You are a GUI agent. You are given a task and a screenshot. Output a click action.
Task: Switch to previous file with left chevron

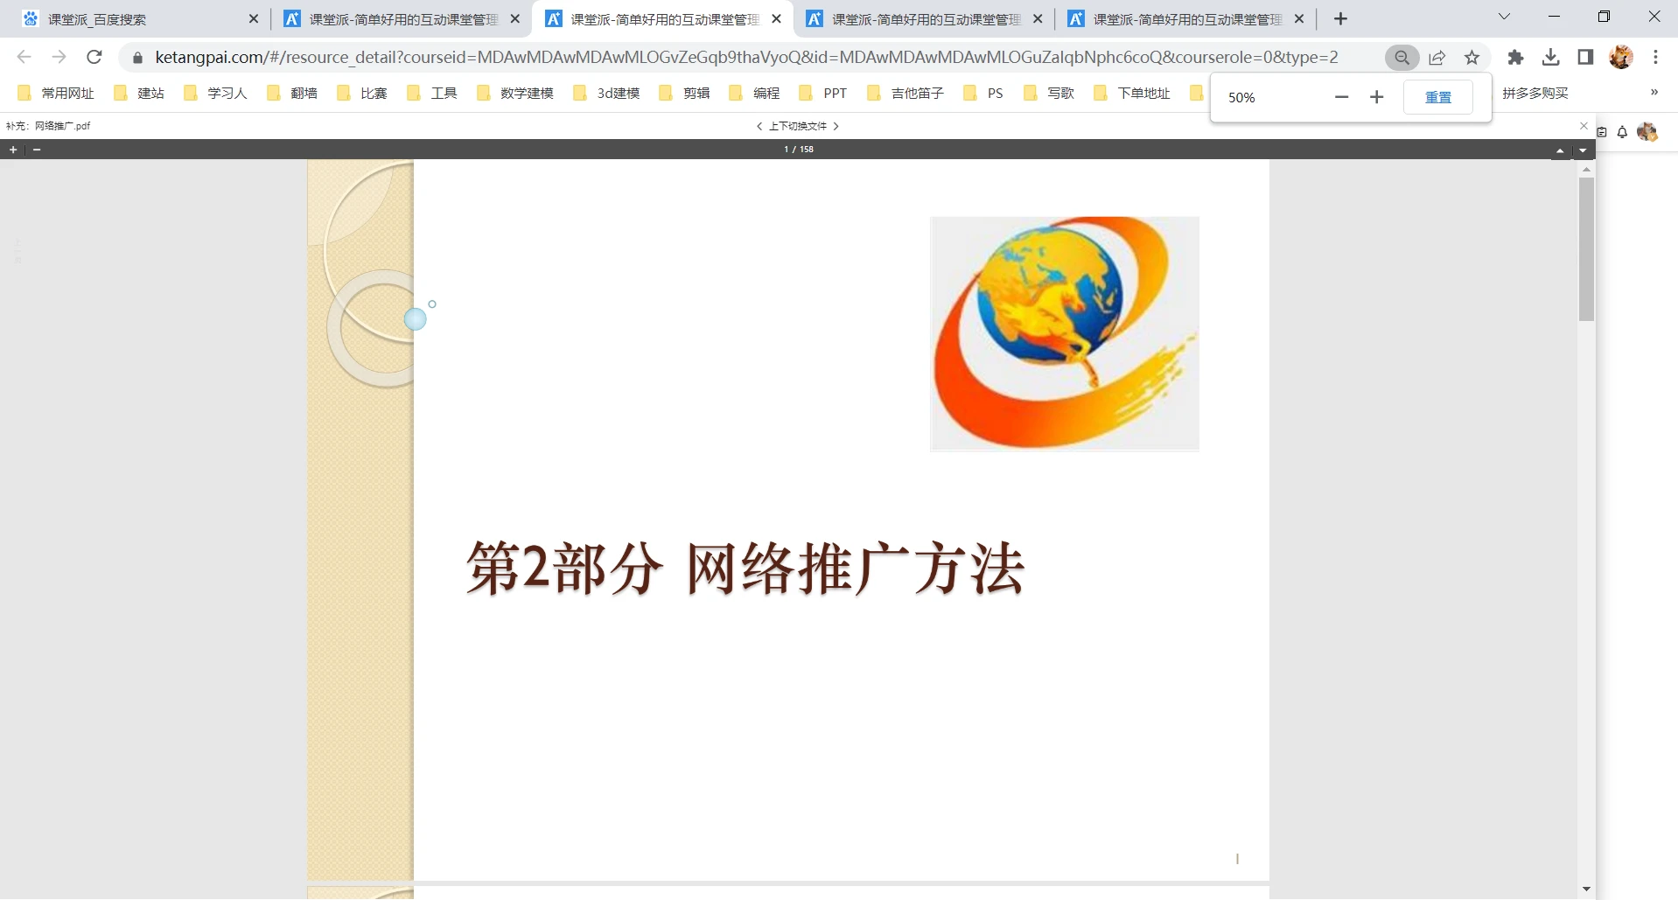click(759, 126)
